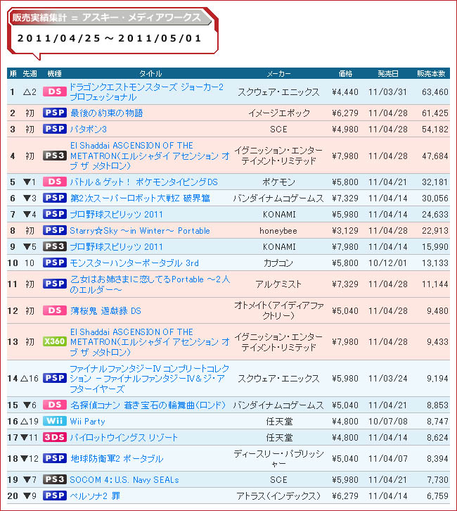Open the PS3 プロ野球スピリッツ 2011 link
Screen dimensions: 457x511
(x=116, y=246)
